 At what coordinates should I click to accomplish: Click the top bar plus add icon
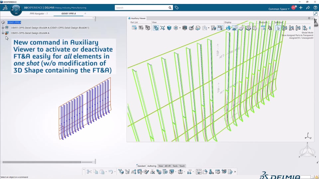point(301,8)
